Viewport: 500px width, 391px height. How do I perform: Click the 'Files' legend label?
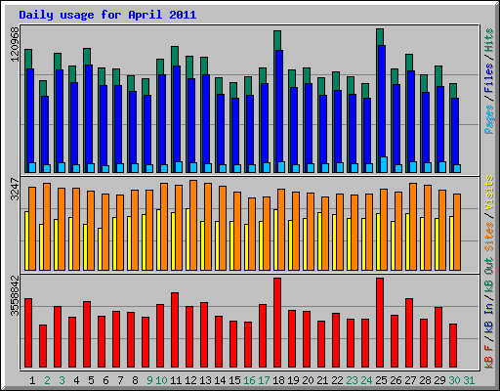point(489,78)
